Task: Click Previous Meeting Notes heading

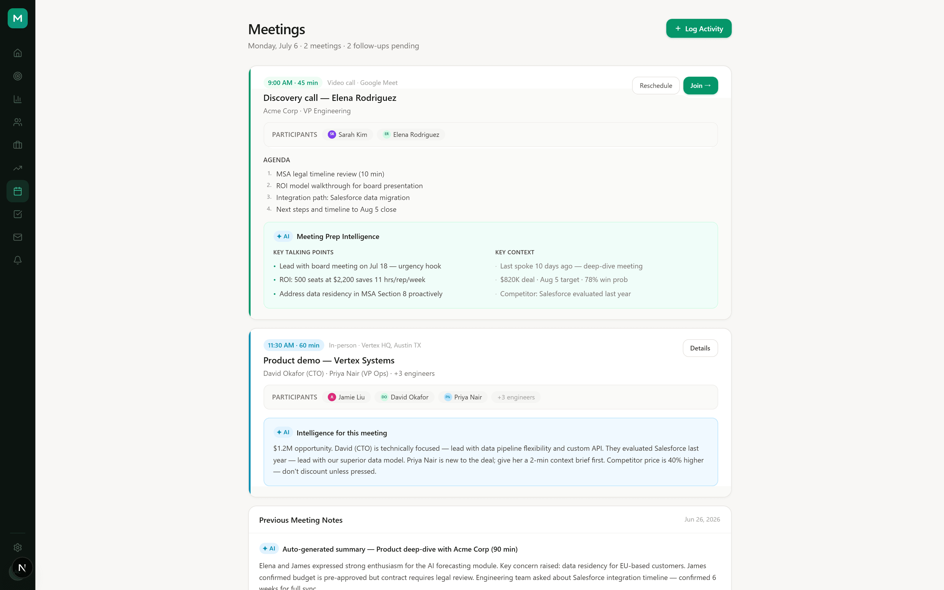Action: pyautogui.click(x=301, y=520)
